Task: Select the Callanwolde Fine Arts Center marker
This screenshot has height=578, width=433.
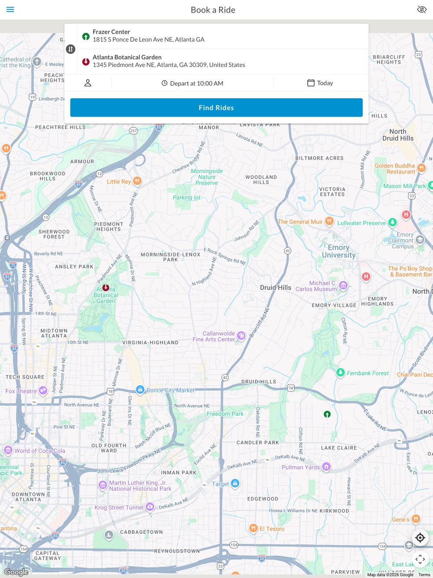Action: coord(241,336)
